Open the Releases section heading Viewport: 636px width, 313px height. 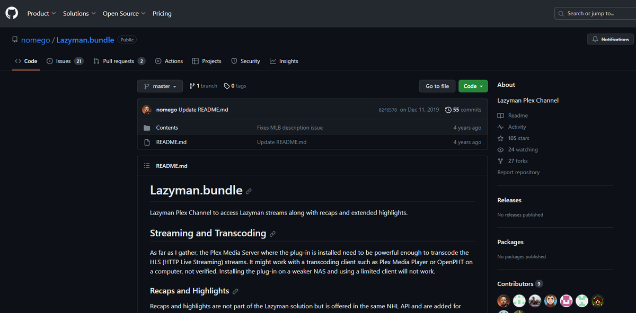[509, 200]
